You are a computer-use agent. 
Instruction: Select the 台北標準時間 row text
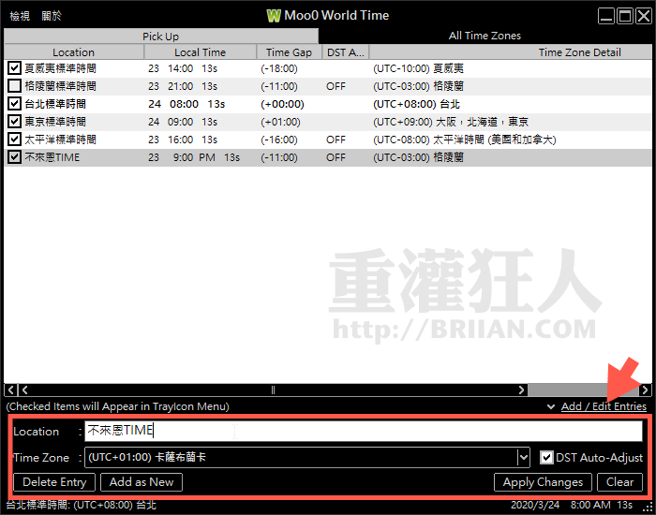tap(55, 104)
